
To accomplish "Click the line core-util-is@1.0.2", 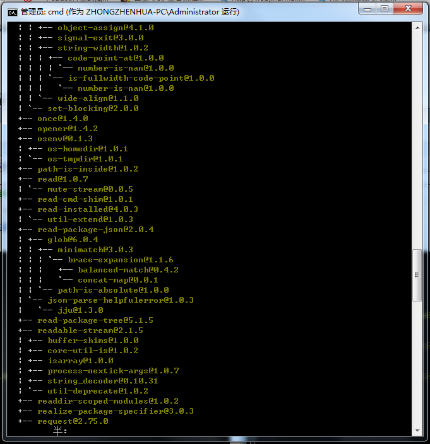I will point(93,351).
